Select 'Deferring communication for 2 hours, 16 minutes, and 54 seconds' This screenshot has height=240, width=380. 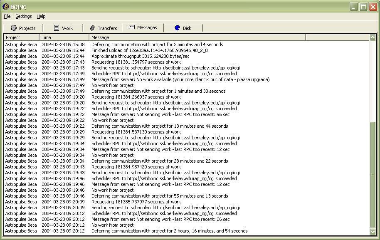pos(169,231)
